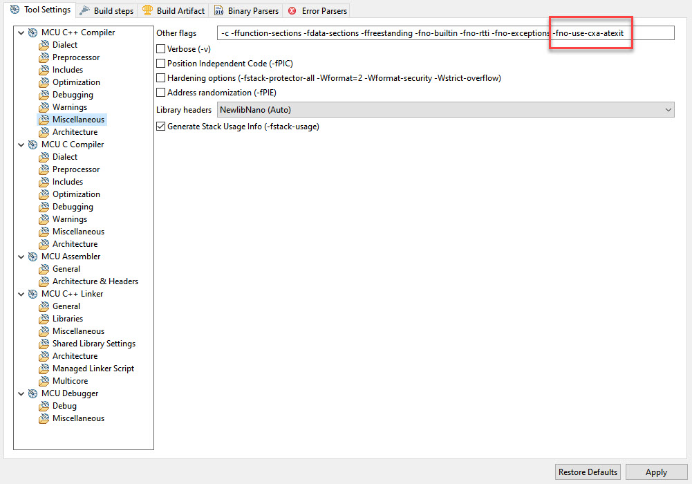Enable the Verbose (-v) checkbox

[161, 49]
